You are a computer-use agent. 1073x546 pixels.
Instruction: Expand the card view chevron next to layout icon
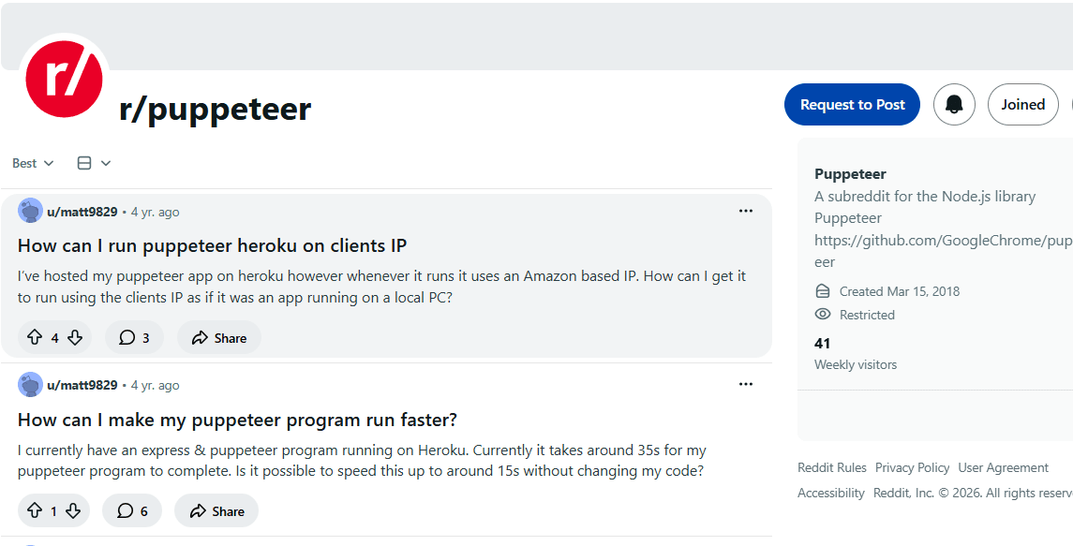click(105, 162)
